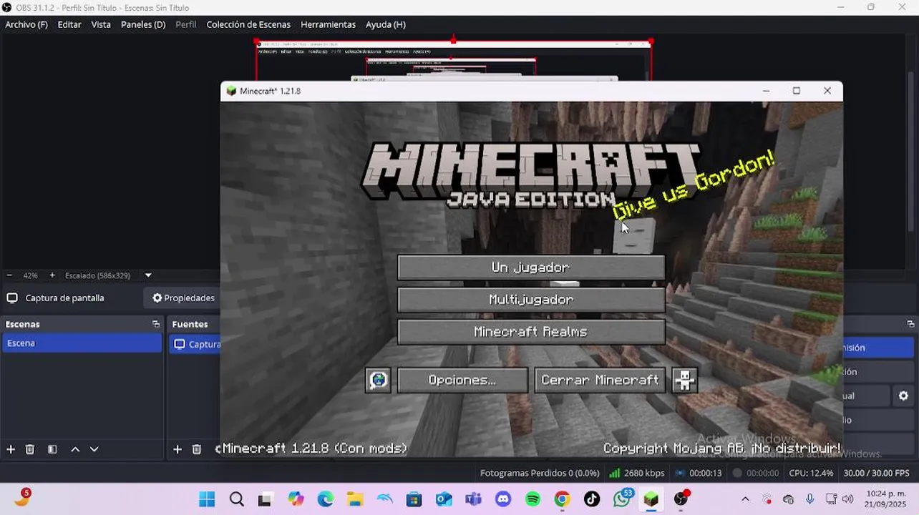Open the Minecraft language selection globe icon
Viewport: 919px width, 515px height.
[x=378, y=380]
